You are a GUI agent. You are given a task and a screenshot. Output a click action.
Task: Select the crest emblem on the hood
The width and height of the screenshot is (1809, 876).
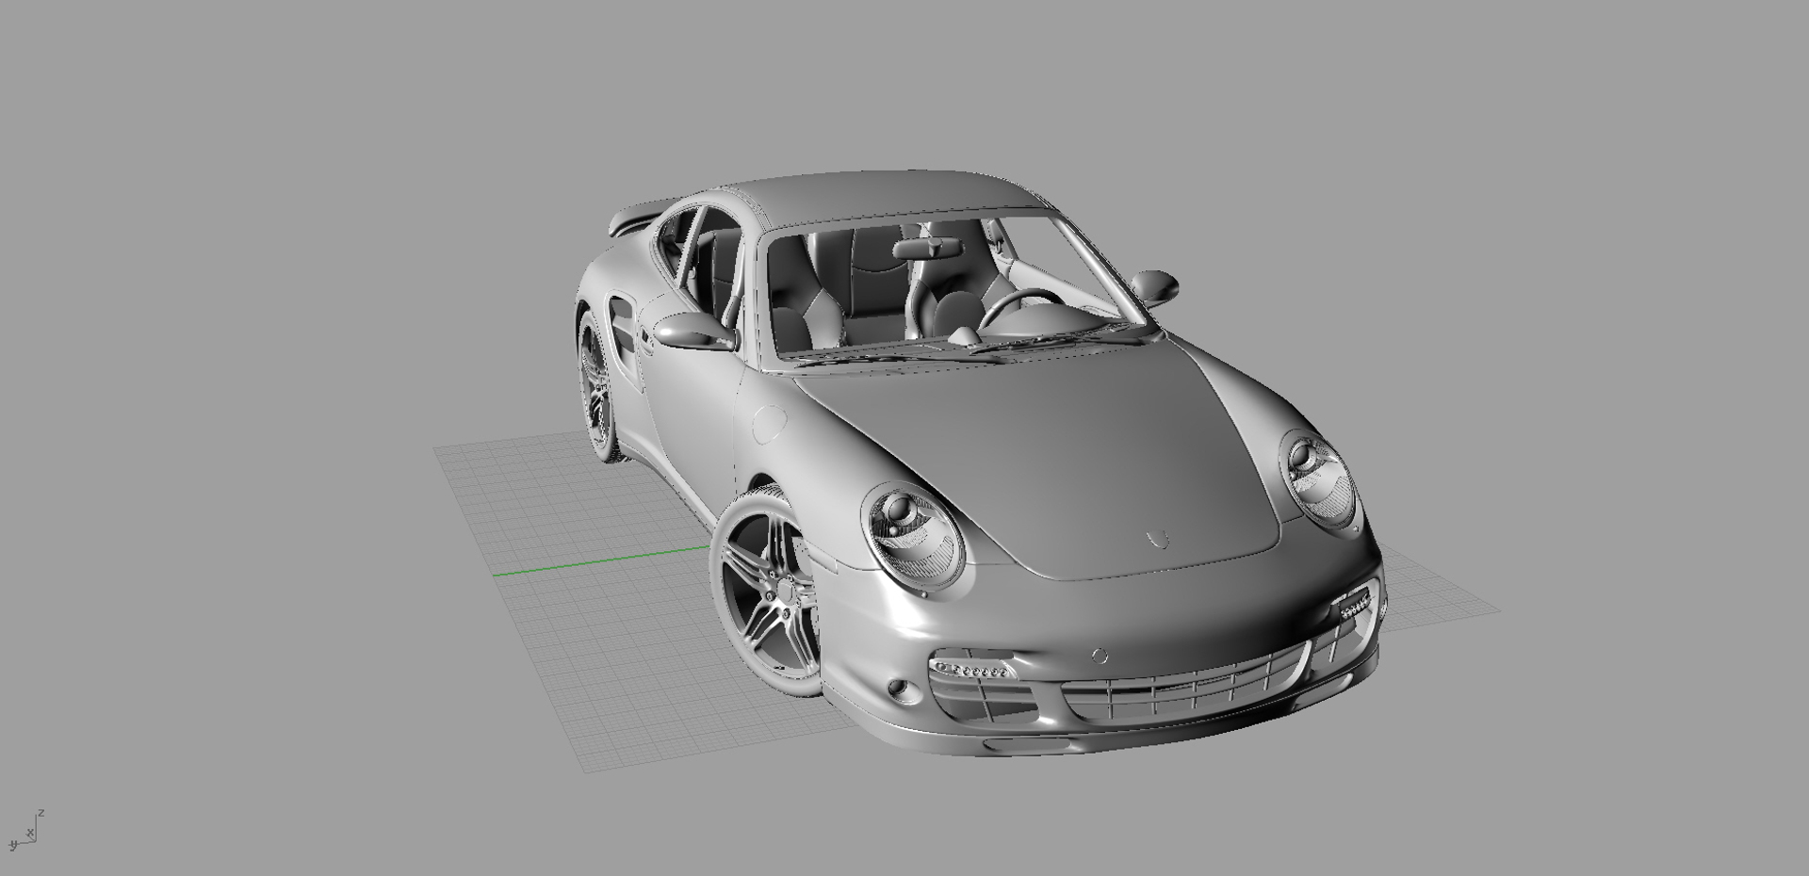coord(1158,539)
